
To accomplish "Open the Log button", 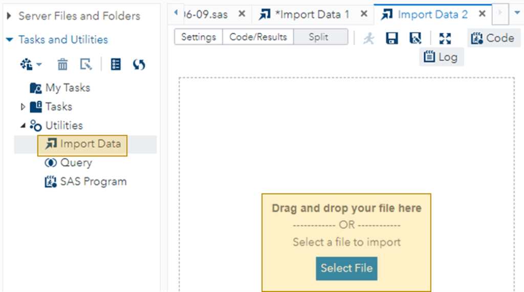I will 441,57.
